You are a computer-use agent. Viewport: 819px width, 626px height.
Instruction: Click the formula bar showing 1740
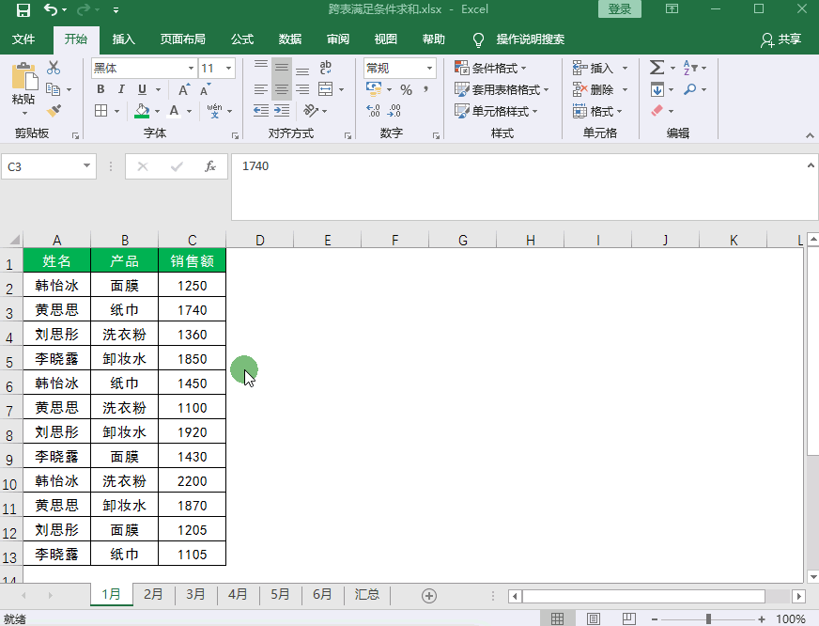(524, 187)
